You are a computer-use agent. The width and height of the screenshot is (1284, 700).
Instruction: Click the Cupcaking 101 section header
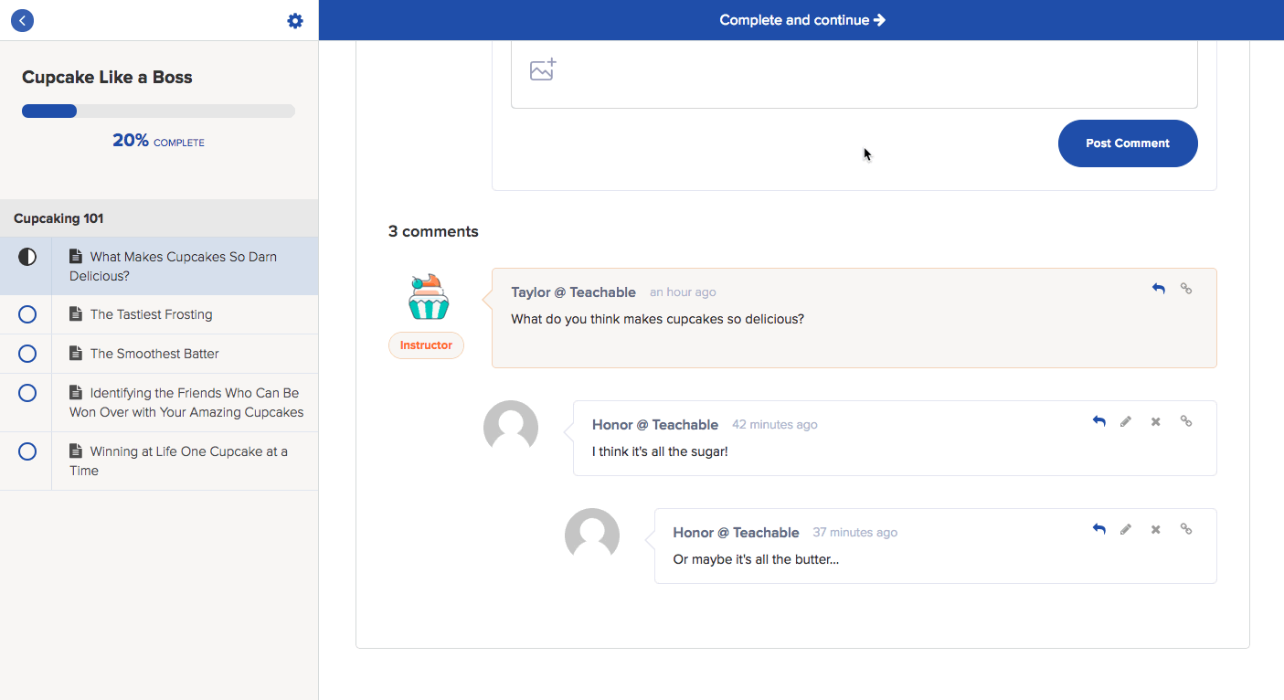tap(159, 218)
